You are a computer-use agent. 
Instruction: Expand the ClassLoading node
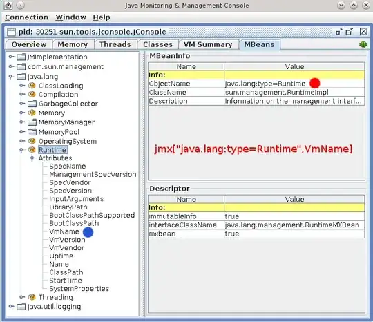click(22, 86)
